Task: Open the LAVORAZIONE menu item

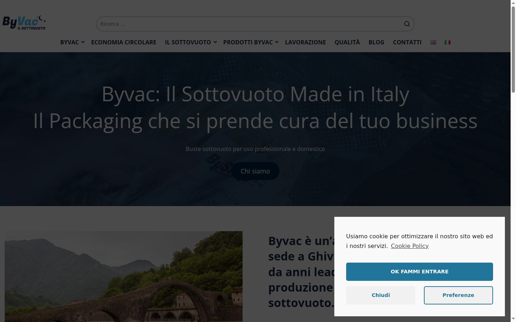Action: coord(305,42)
